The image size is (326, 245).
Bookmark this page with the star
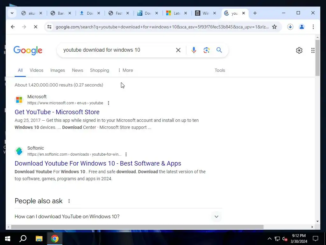(x=274, y=27)
